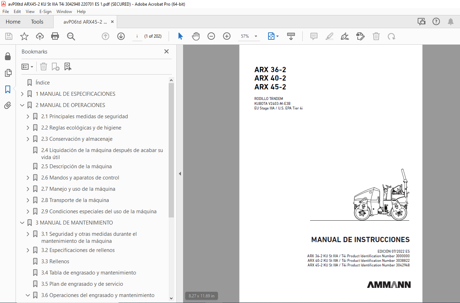Open the page thumbnails panel
This screenshot has width=460, height=303.
[8, 73]
